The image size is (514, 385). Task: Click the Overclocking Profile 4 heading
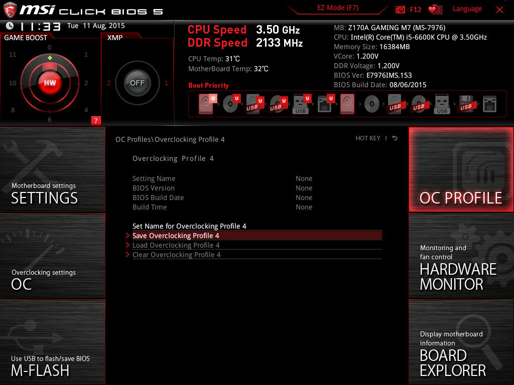(173, 158)
